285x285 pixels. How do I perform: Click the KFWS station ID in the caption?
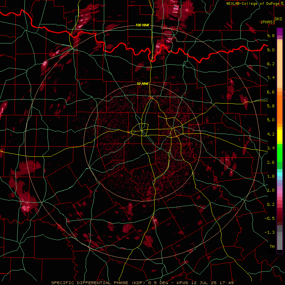182,283
